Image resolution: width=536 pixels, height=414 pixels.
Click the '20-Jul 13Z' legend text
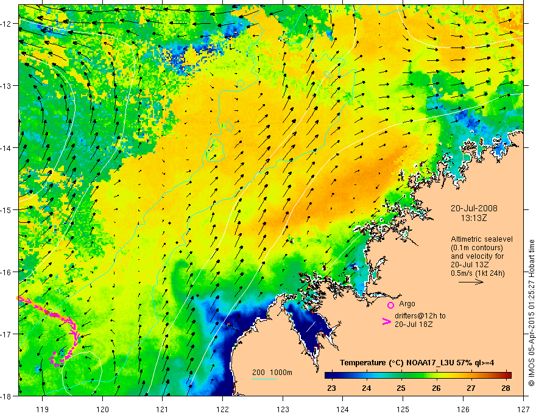[470, 264]
